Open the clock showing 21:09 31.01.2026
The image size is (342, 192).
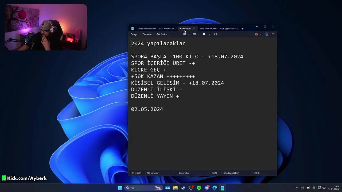[x=333, y=188]
